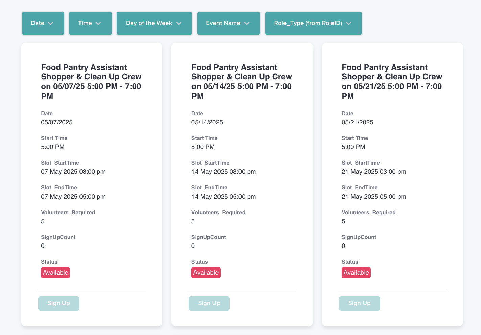Open the Time filter dropdown

tap(90, 23)
